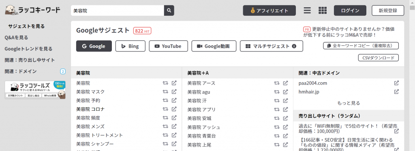Click keyword 美容院 メンズ
The height and width of the screenshot is (151, 415).
(x=90, y=126)
